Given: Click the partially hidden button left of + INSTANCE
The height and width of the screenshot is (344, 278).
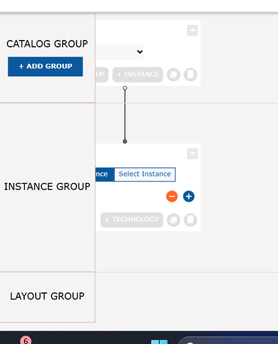Looking at the screenshot, I should 102,74.
